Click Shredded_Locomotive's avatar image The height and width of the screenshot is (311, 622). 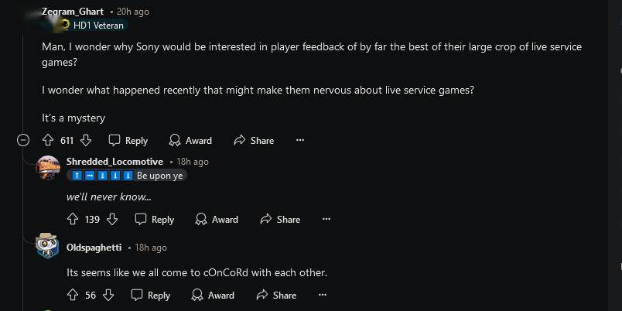pos(48,167)
